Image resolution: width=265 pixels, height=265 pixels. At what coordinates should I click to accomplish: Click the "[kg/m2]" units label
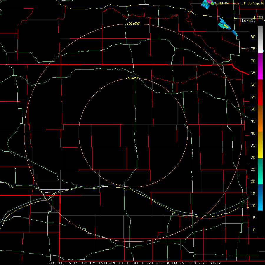click(x=248, y=21)
